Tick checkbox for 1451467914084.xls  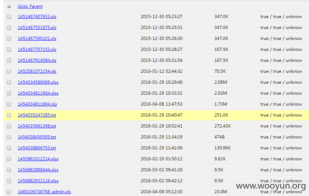9,60
